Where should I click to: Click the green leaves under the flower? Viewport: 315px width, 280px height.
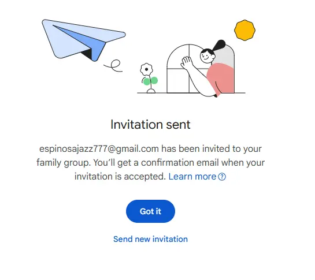pos(150,81)
